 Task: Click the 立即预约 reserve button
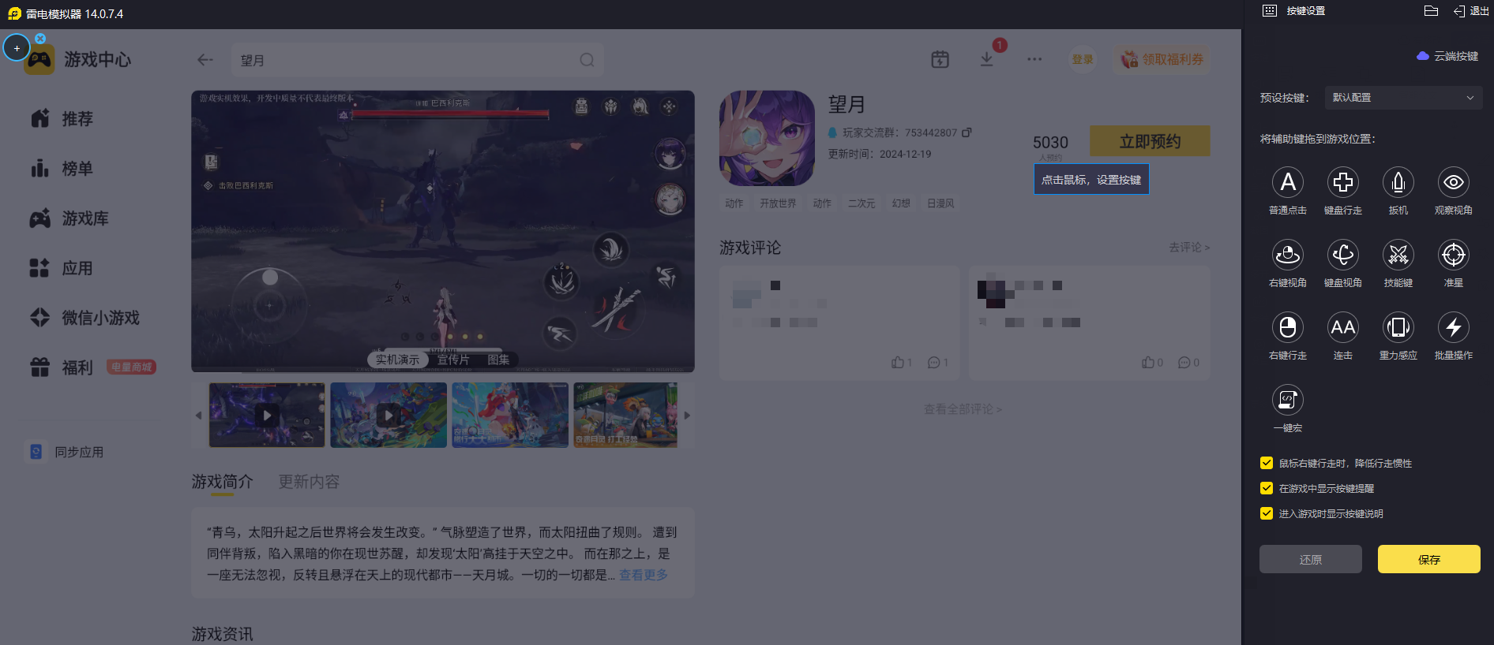pos(1150,141)
